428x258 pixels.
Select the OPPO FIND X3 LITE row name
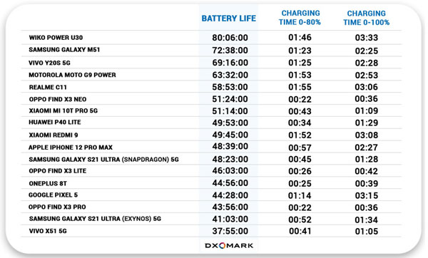(x=58, y=171)
